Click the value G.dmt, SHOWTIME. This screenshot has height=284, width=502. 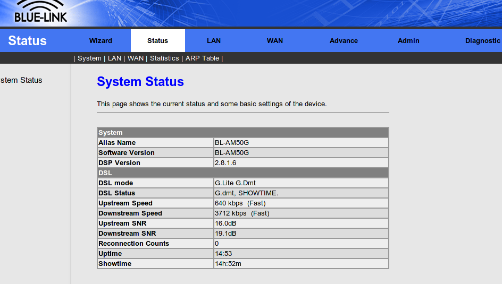(247, 193)
